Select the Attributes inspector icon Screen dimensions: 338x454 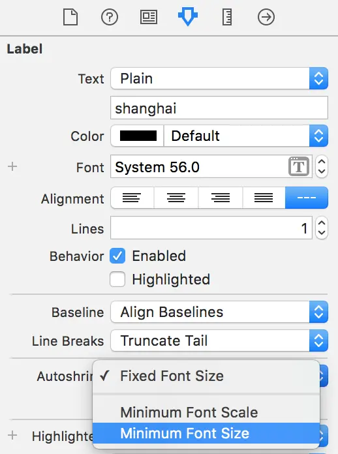pyautogui.click(x=188, y=17)
